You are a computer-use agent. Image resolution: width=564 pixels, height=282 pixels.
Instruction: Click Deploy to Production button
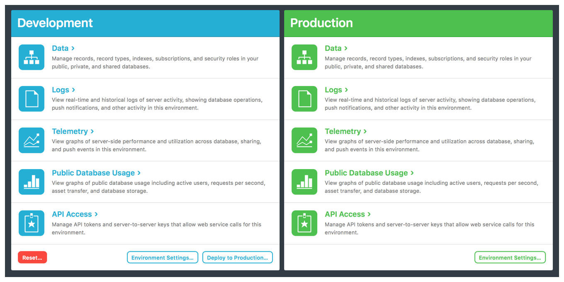(237, 258)
